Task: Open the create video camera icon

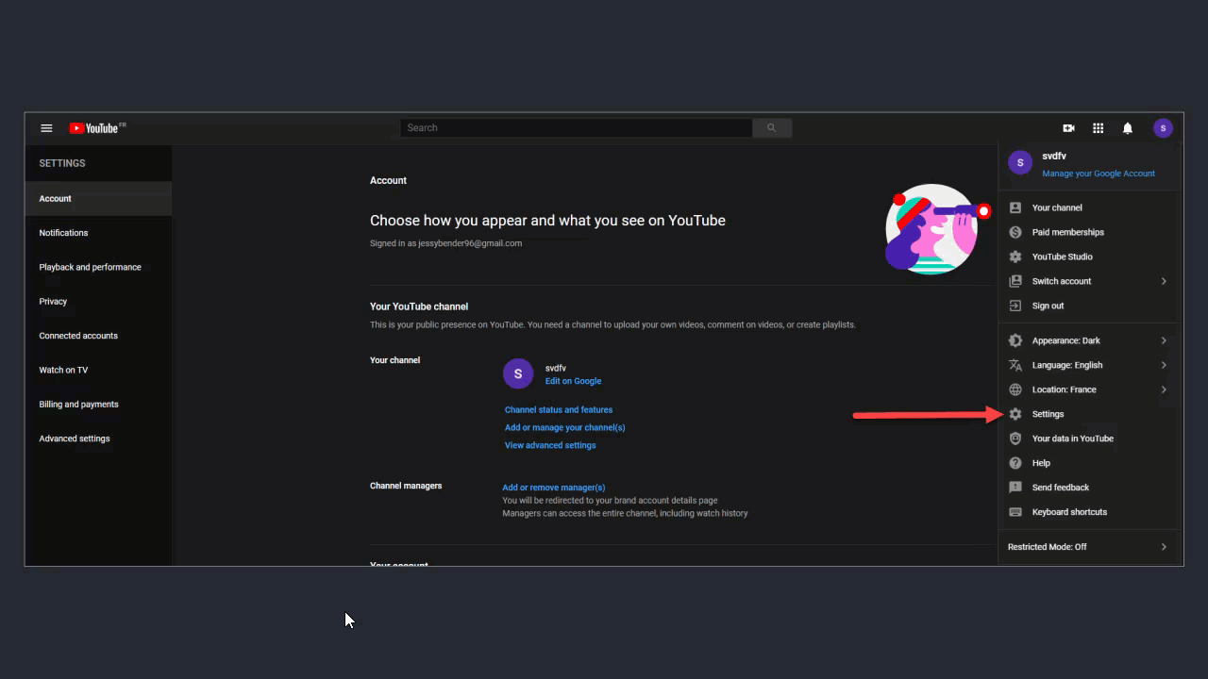Action: [x=1069, y=128]
